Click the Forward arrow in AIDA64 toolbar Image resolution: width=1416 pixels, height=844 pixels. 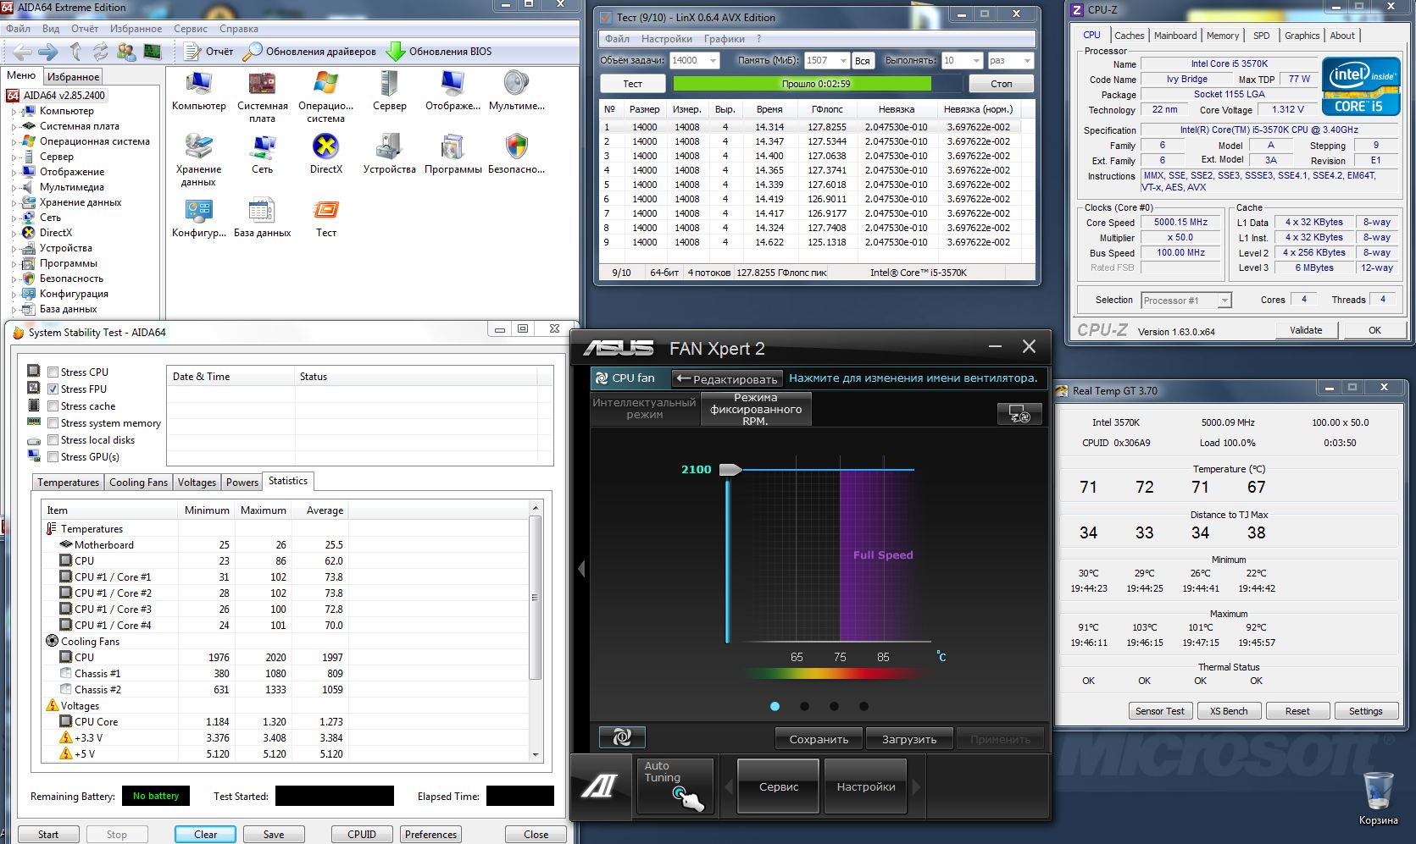[48, 52]
